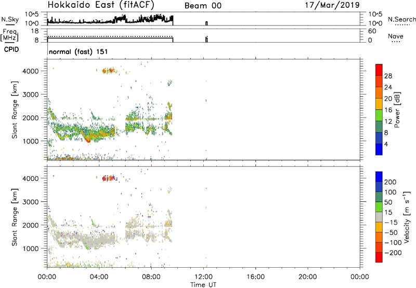Click the "16" tick on the Power colorbar

(x=388, y=110)
